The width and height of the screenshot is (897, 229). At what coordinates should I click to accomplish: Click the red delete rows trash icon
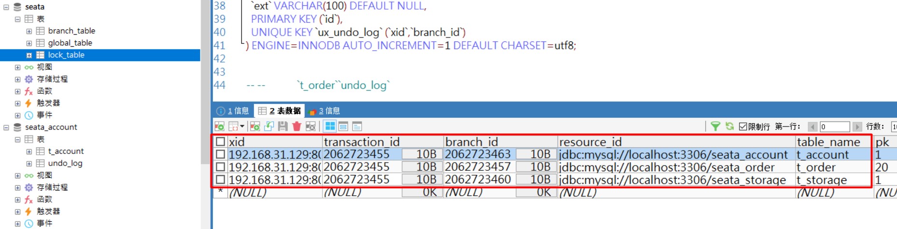pyautogui.click(x=296, y=126)
